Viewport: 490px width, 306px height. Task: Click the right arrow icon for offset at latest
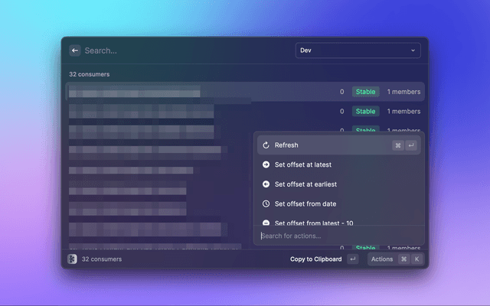(x=265, y=164)
